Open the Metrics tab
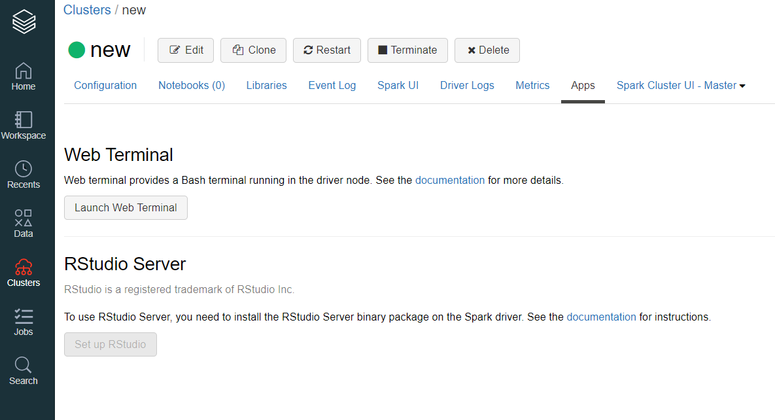Screen dimensions: 775x420 (532, 85)
